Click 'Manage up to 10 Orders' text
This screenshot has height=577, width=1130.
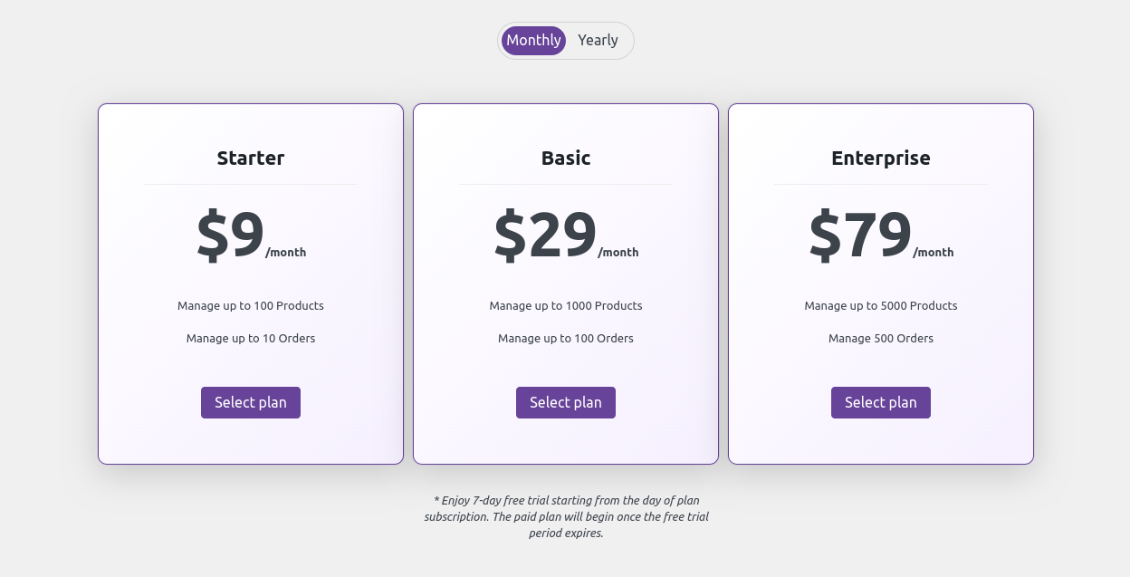(x=251, y=338)
